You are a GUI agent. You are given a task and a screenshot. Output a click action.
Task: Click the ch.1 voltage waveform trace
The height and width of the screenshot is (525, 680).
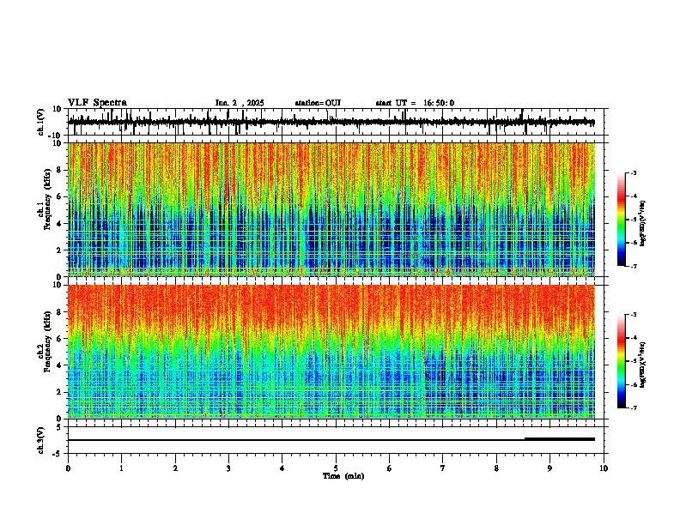[331, 122]
